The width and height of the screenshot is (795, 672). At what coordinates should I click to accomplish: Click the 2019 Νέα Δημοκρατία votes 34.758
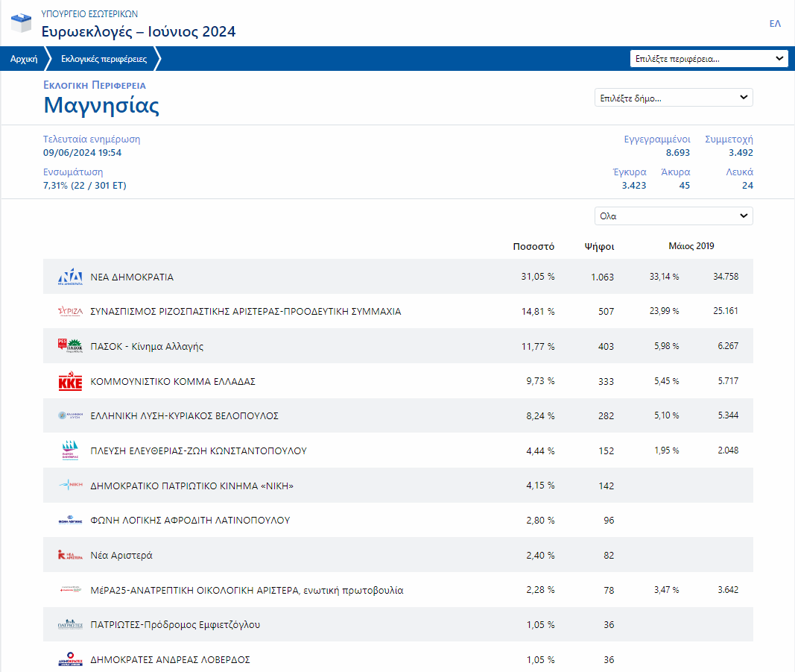(726, 277)
